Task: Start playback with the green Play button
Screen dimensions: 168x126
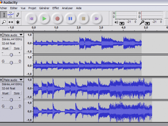Action: [x=44, y=19]
